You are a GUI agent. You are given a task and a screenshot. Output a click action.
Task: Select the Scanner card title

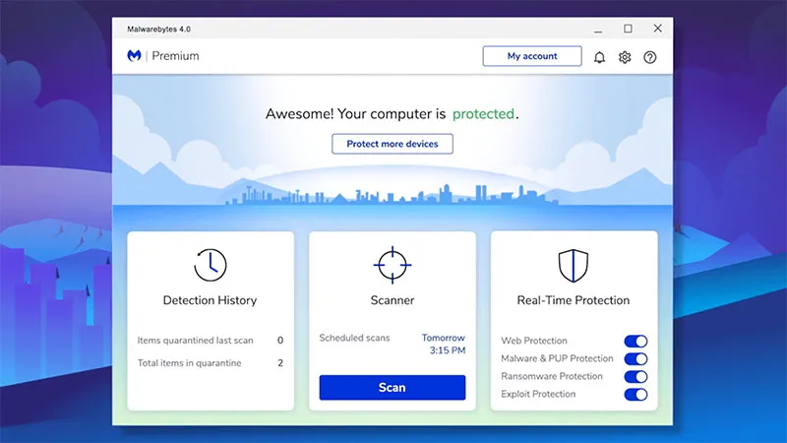pyautogui.click(x=393, y=300)
